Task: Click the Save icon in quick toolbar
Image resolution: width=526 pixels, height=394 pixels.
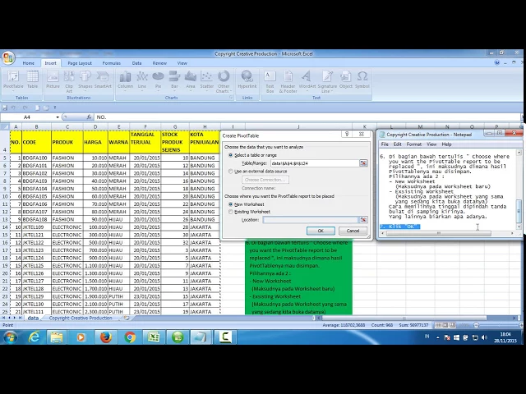Action: (x=5, y=108)
